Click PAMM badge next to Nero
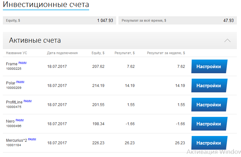 tap(19, 120)
